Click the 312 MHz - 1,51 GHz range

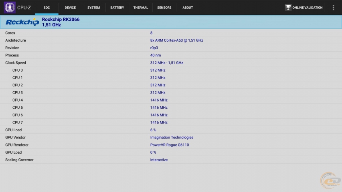click(167, 63)
